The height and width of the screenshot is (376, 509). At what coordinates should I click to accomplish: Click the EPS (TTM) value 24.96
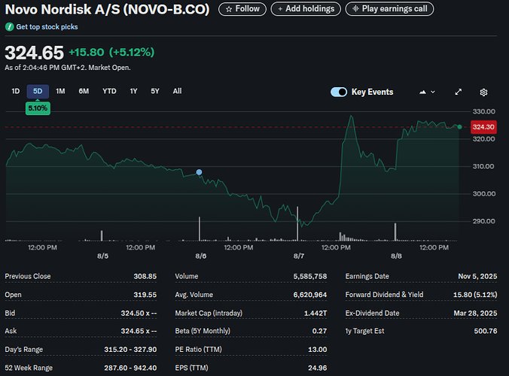point(318,368)
